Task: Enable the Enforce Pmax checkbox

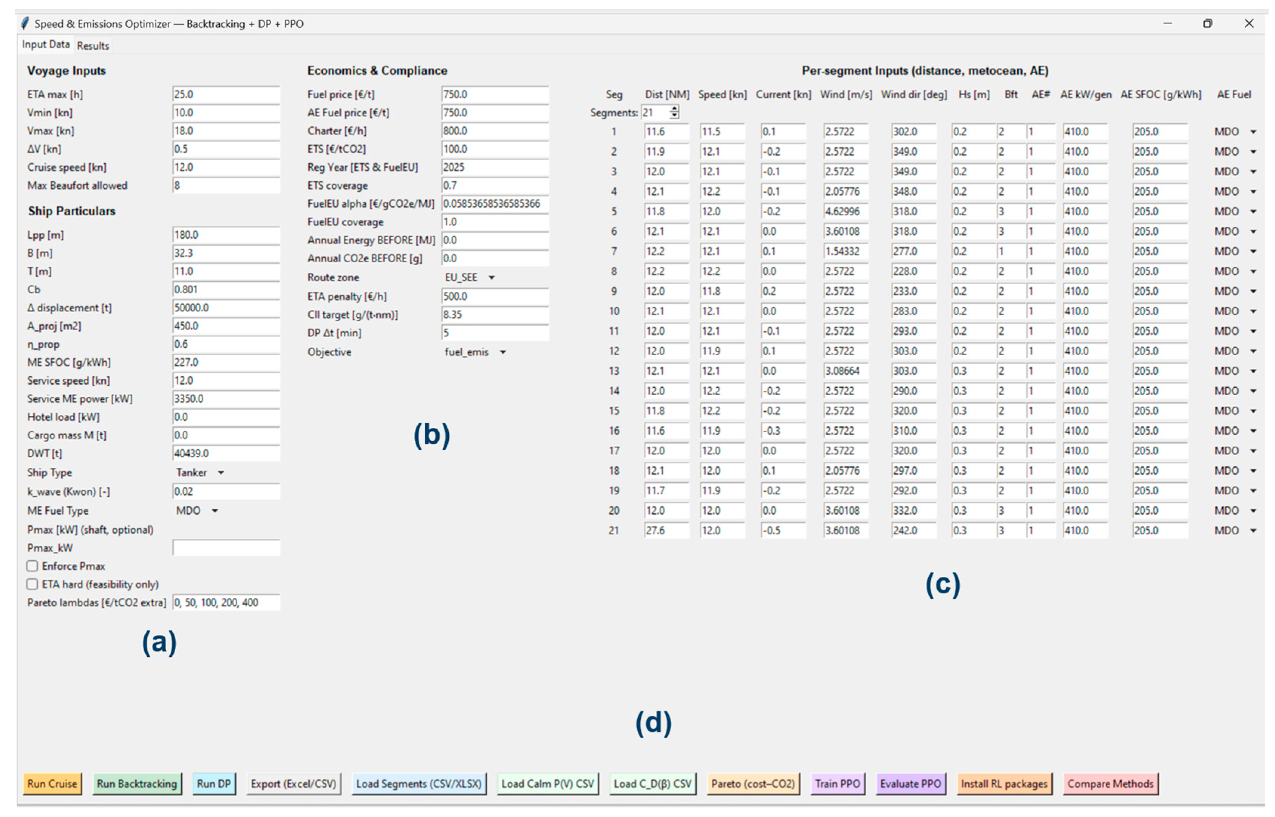Action: (x=33, y=566)
